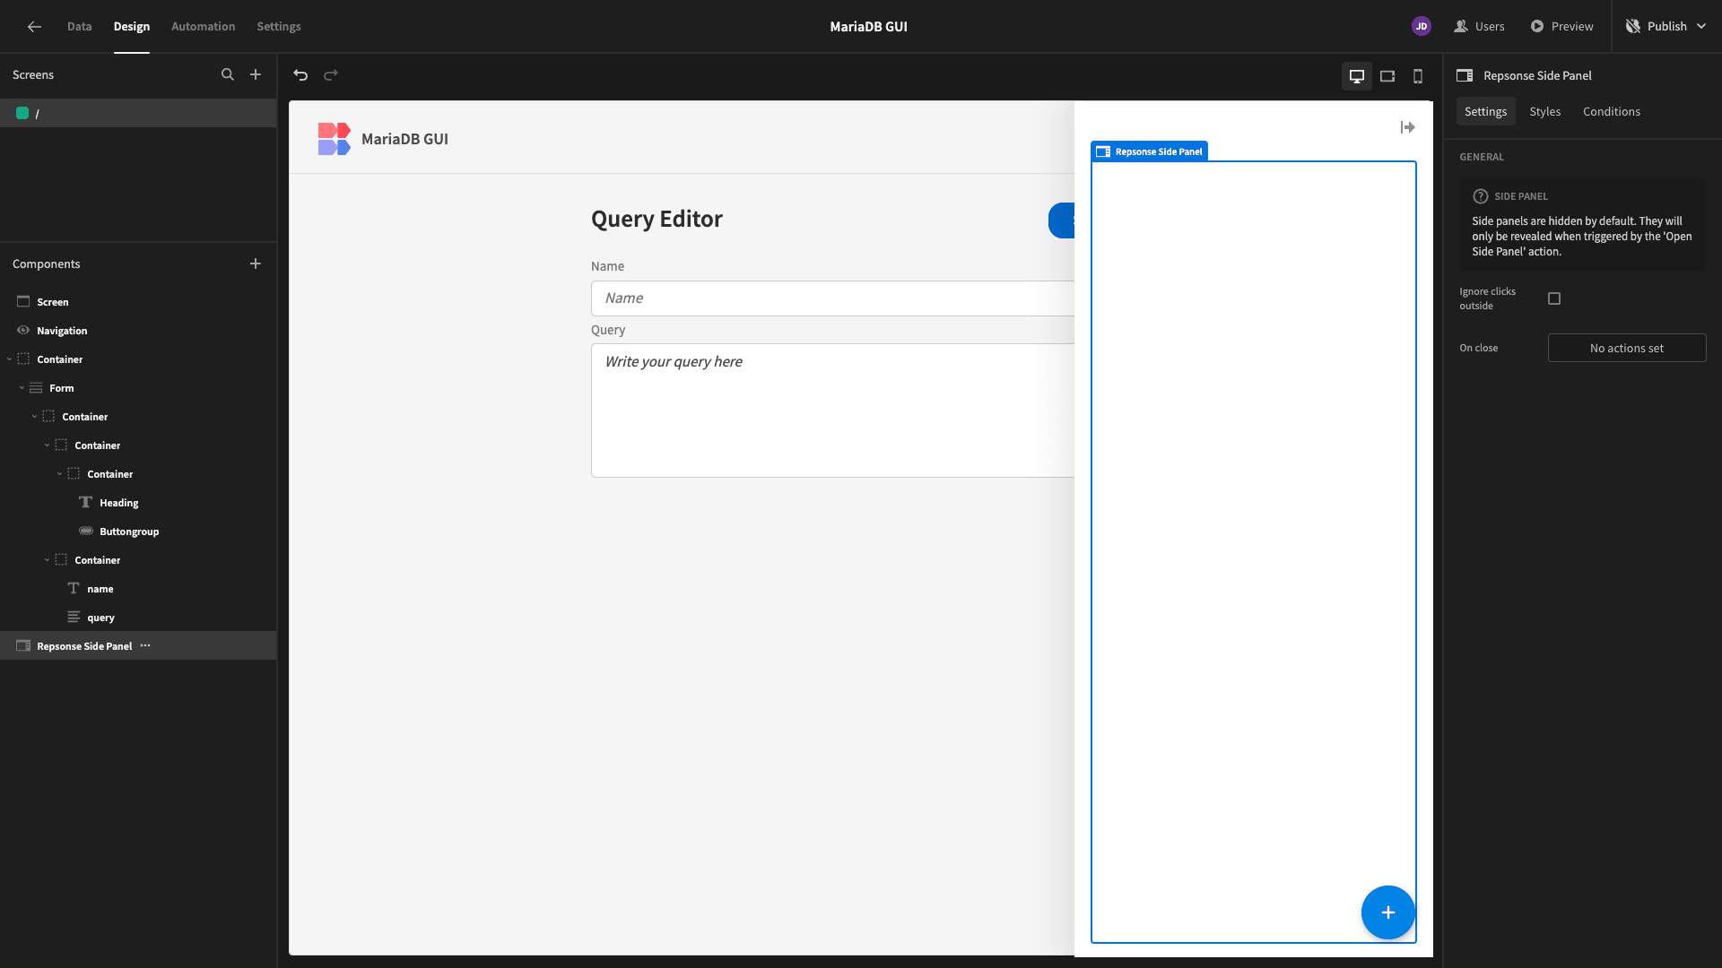Go to the Automation tab

203,26
